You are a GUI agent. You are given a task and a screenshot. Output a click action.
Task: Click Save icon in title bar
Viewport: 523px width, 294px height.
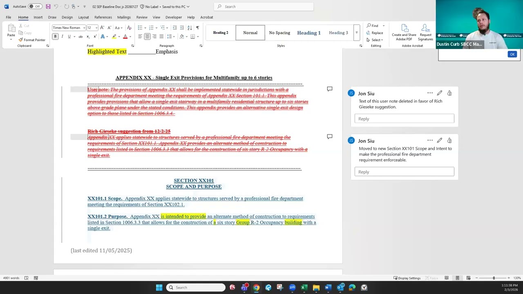point(48,7)
